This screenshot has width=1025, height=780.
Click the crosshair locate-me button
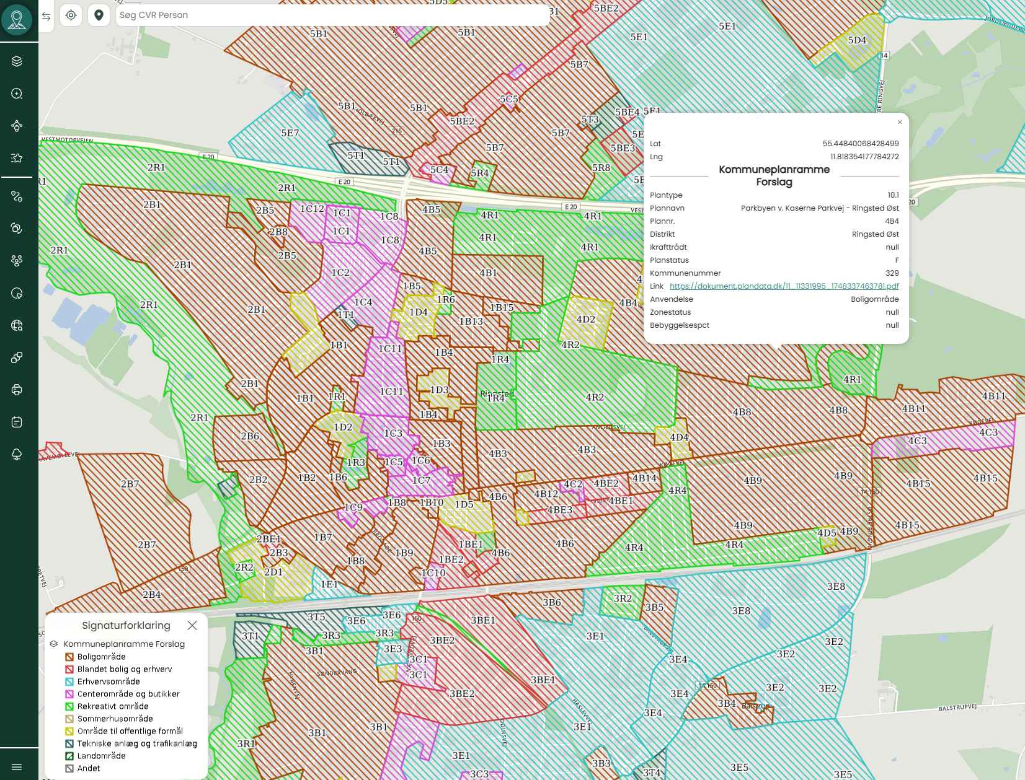click(x=71, y=15)
